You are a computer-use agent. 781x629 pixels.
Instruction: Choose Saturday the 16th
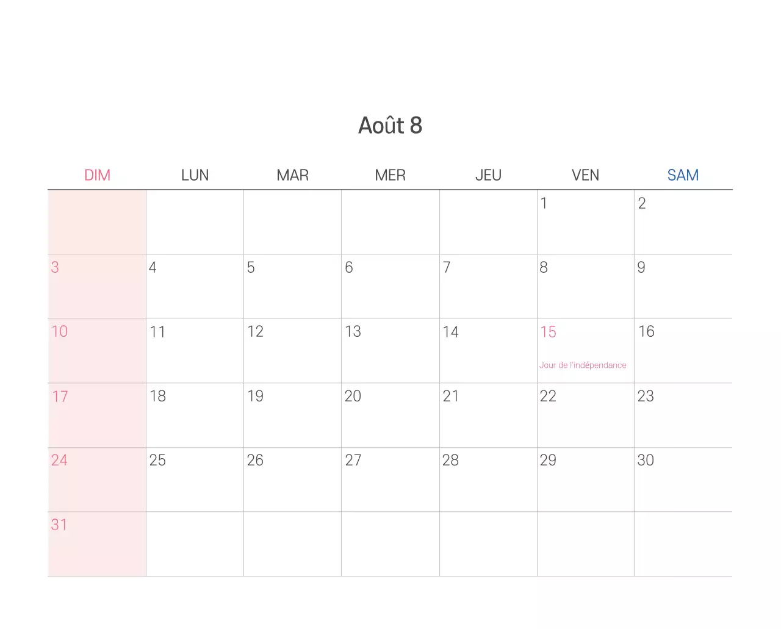point(683,350)
